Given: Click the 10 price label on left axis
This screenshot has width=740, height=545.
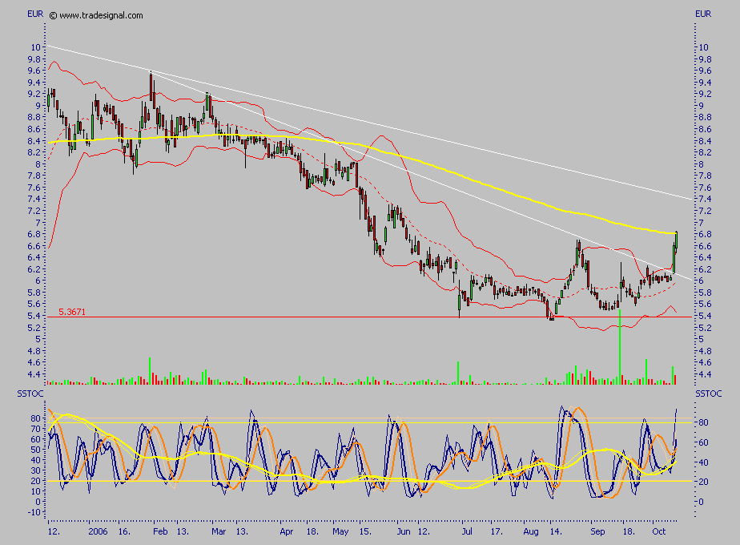Looking at the screenshot, I should tap(36, 47).
